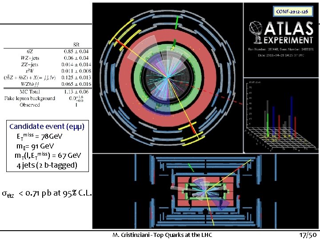Click the Candidate event (eμμ) heading

(47, 127)
